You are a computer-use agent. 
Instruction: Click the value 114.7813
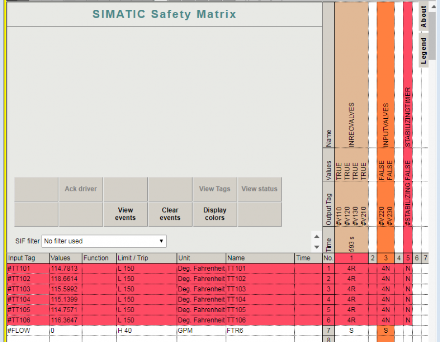click(x=64, y=269)
